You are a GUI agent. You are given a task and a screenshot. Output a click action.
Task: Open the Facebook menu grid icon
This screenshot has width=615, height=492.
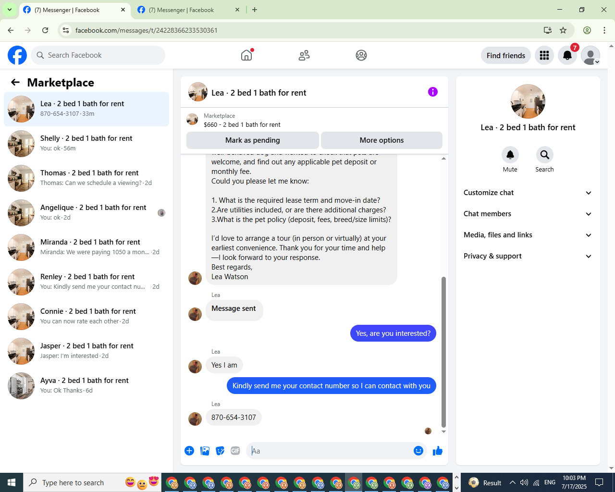pos(544,55)
